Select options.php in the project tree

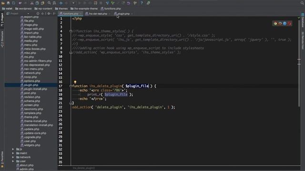(32, 81)
